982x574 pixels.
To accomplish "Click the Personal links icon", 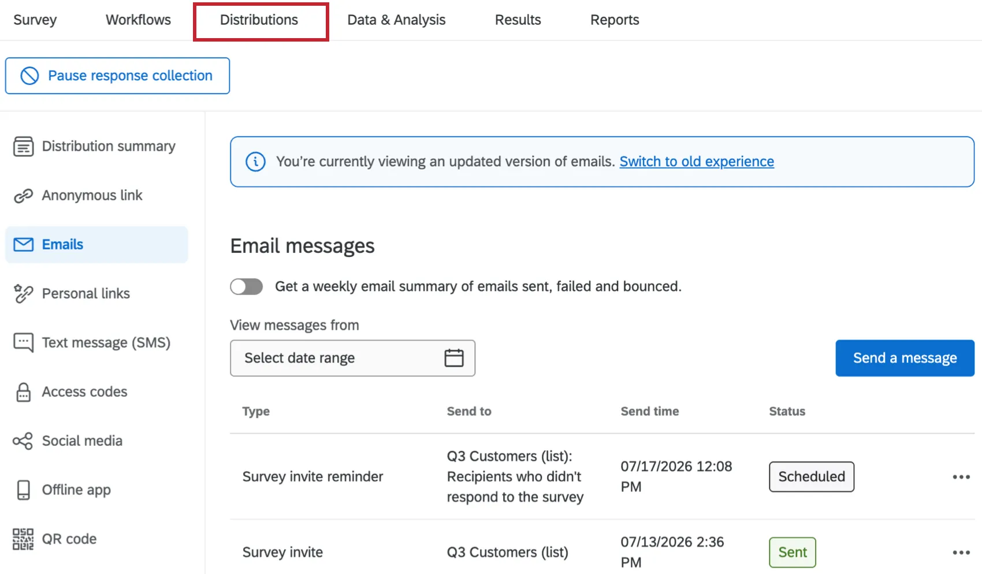I will coord(23,294).
